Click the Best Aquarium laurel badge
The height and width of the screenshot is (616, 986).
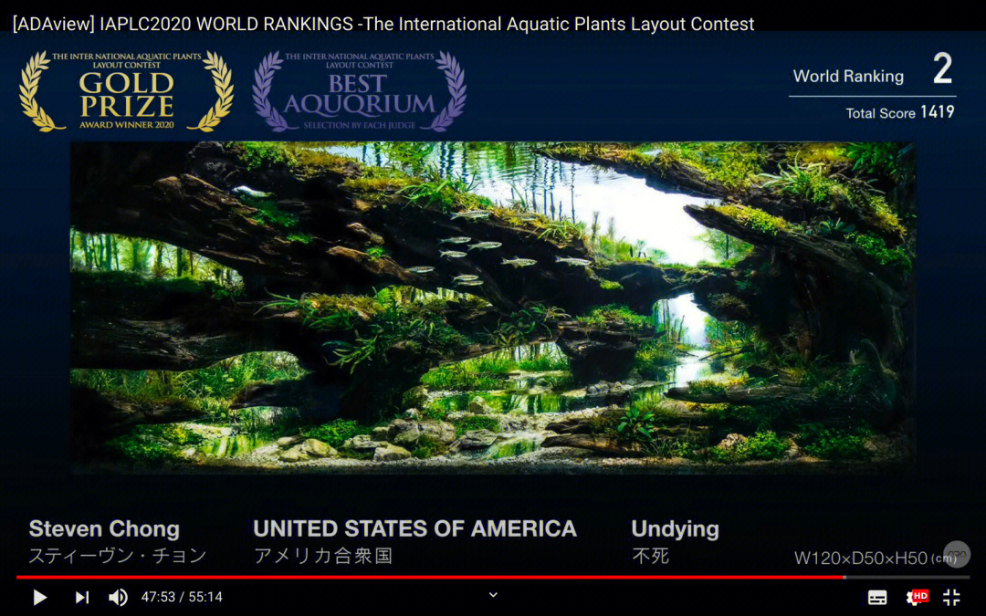pos(359,91)
